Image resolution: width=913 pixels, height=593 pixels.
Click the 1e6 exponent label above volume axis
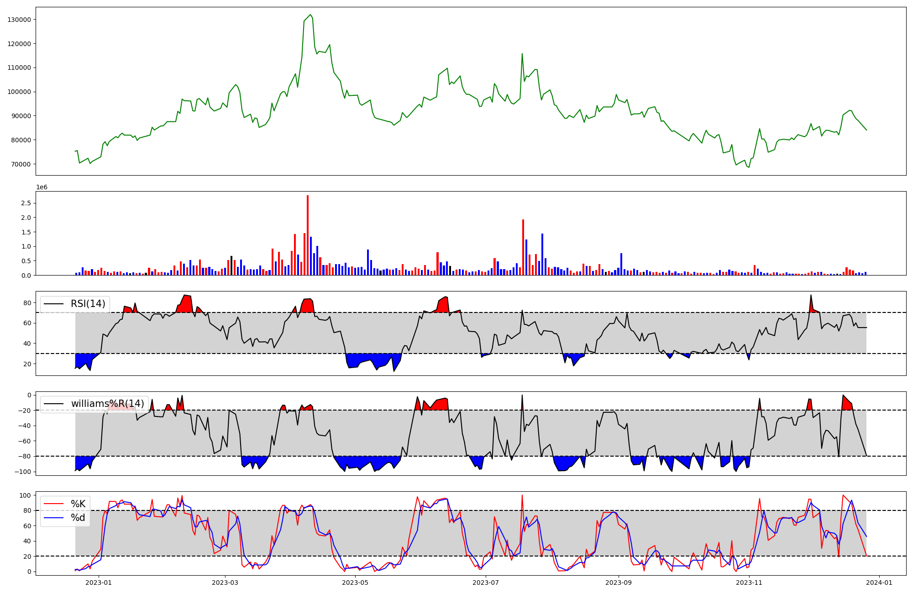pyautogui.click(x=42, y=187)
